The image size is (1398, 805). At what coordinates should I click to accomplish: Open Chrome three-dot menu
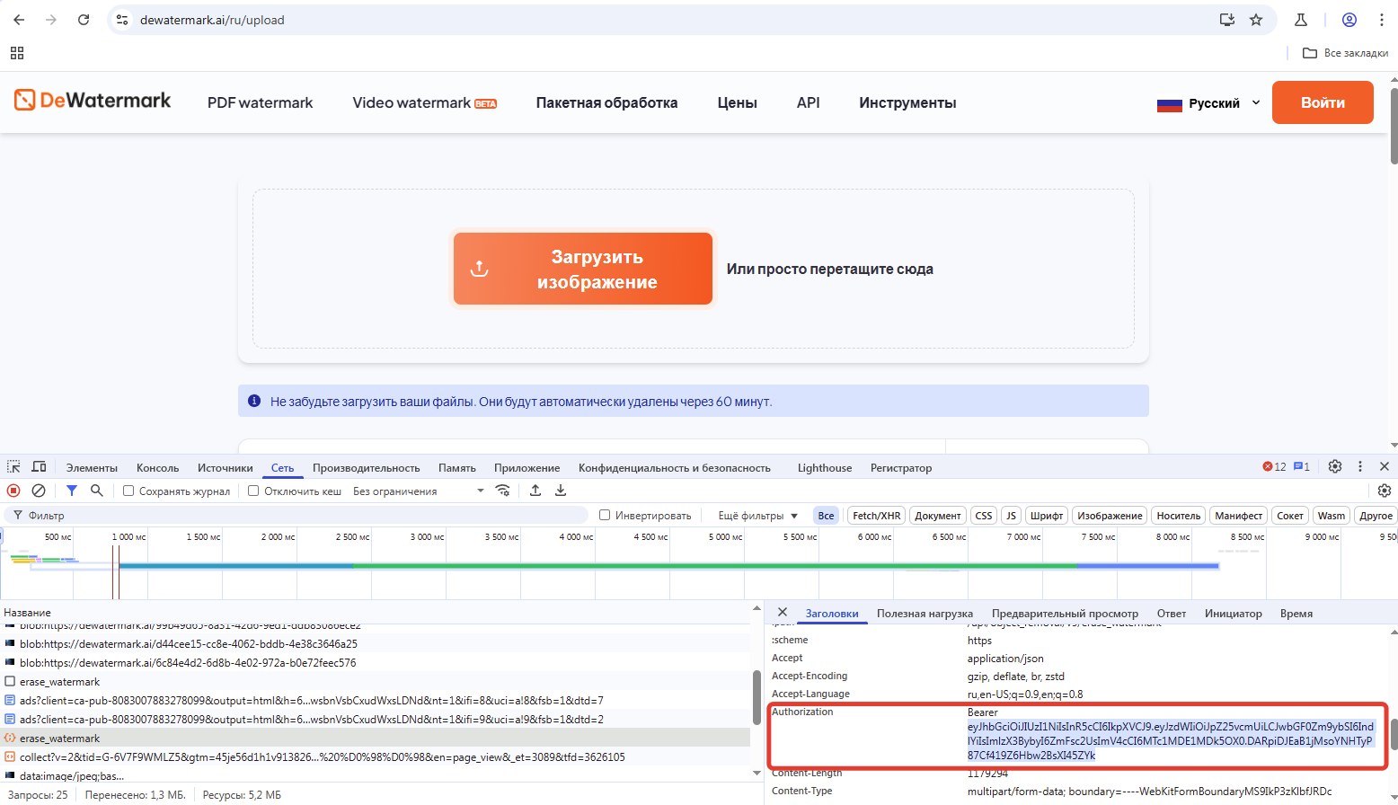pos(1382,20)
